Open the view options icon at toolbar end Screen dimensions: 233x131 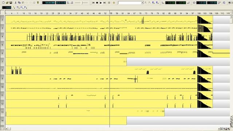[230, 3]
